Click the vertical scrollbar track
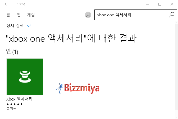 point(176,67)
